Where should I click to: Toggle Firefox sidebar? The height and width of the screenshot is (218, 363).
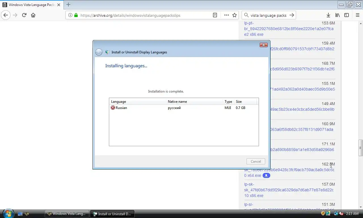click(x=347, y=15)
